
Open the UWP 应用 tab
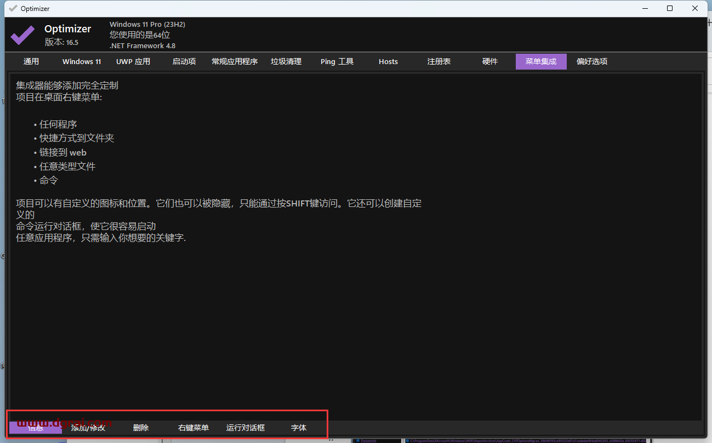point(133,61)
